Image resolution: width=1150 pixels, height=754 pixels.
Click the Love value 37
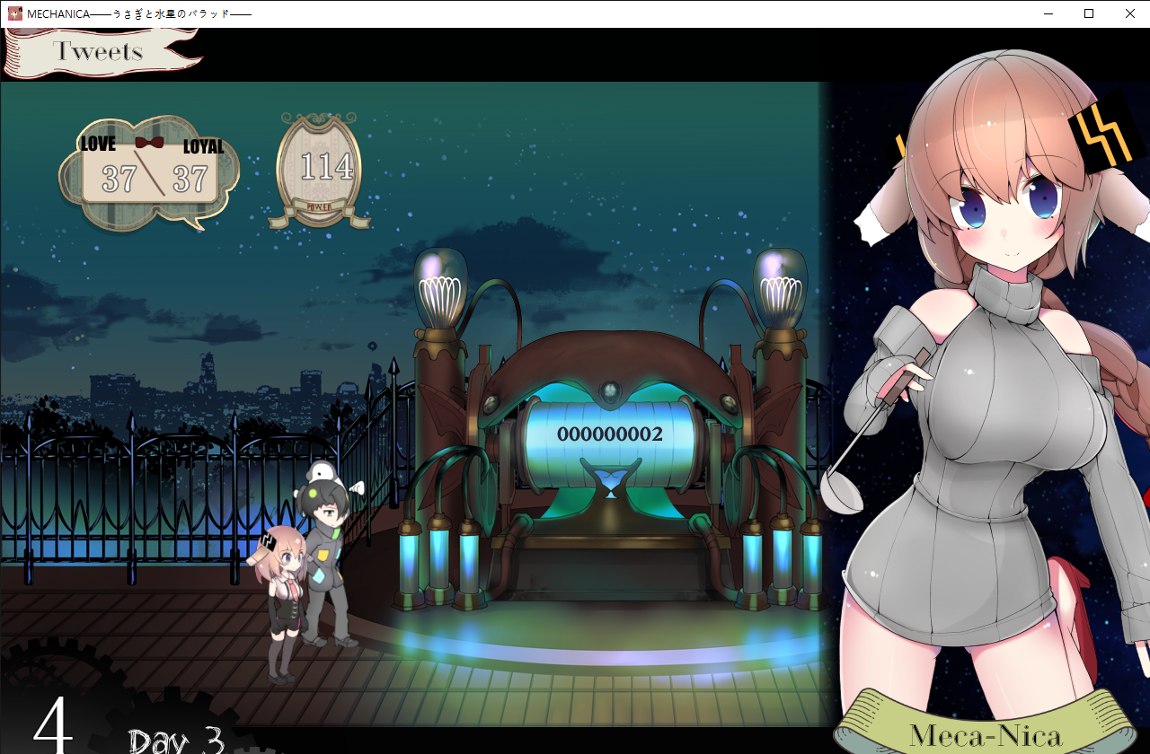[119, 180]
